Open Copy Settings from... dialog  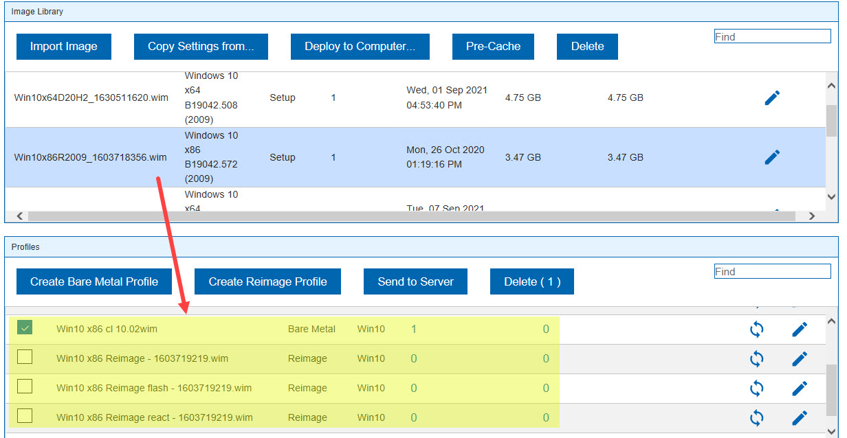click(201, 47)
